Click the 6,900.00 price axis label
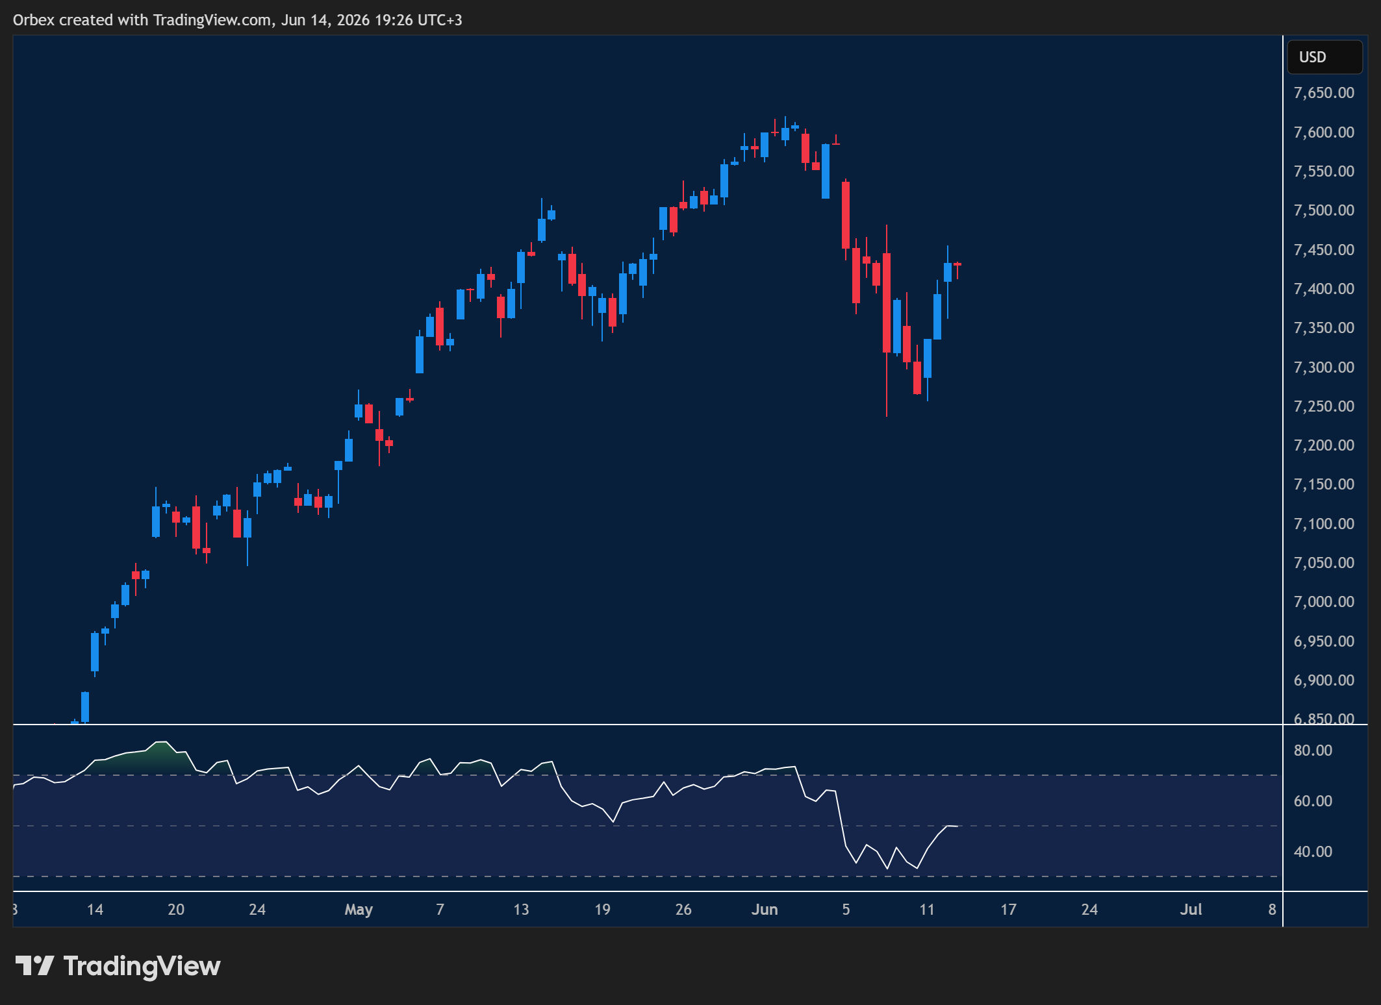Screen dimensions: 1381x1005 (x=1324, y=680)
